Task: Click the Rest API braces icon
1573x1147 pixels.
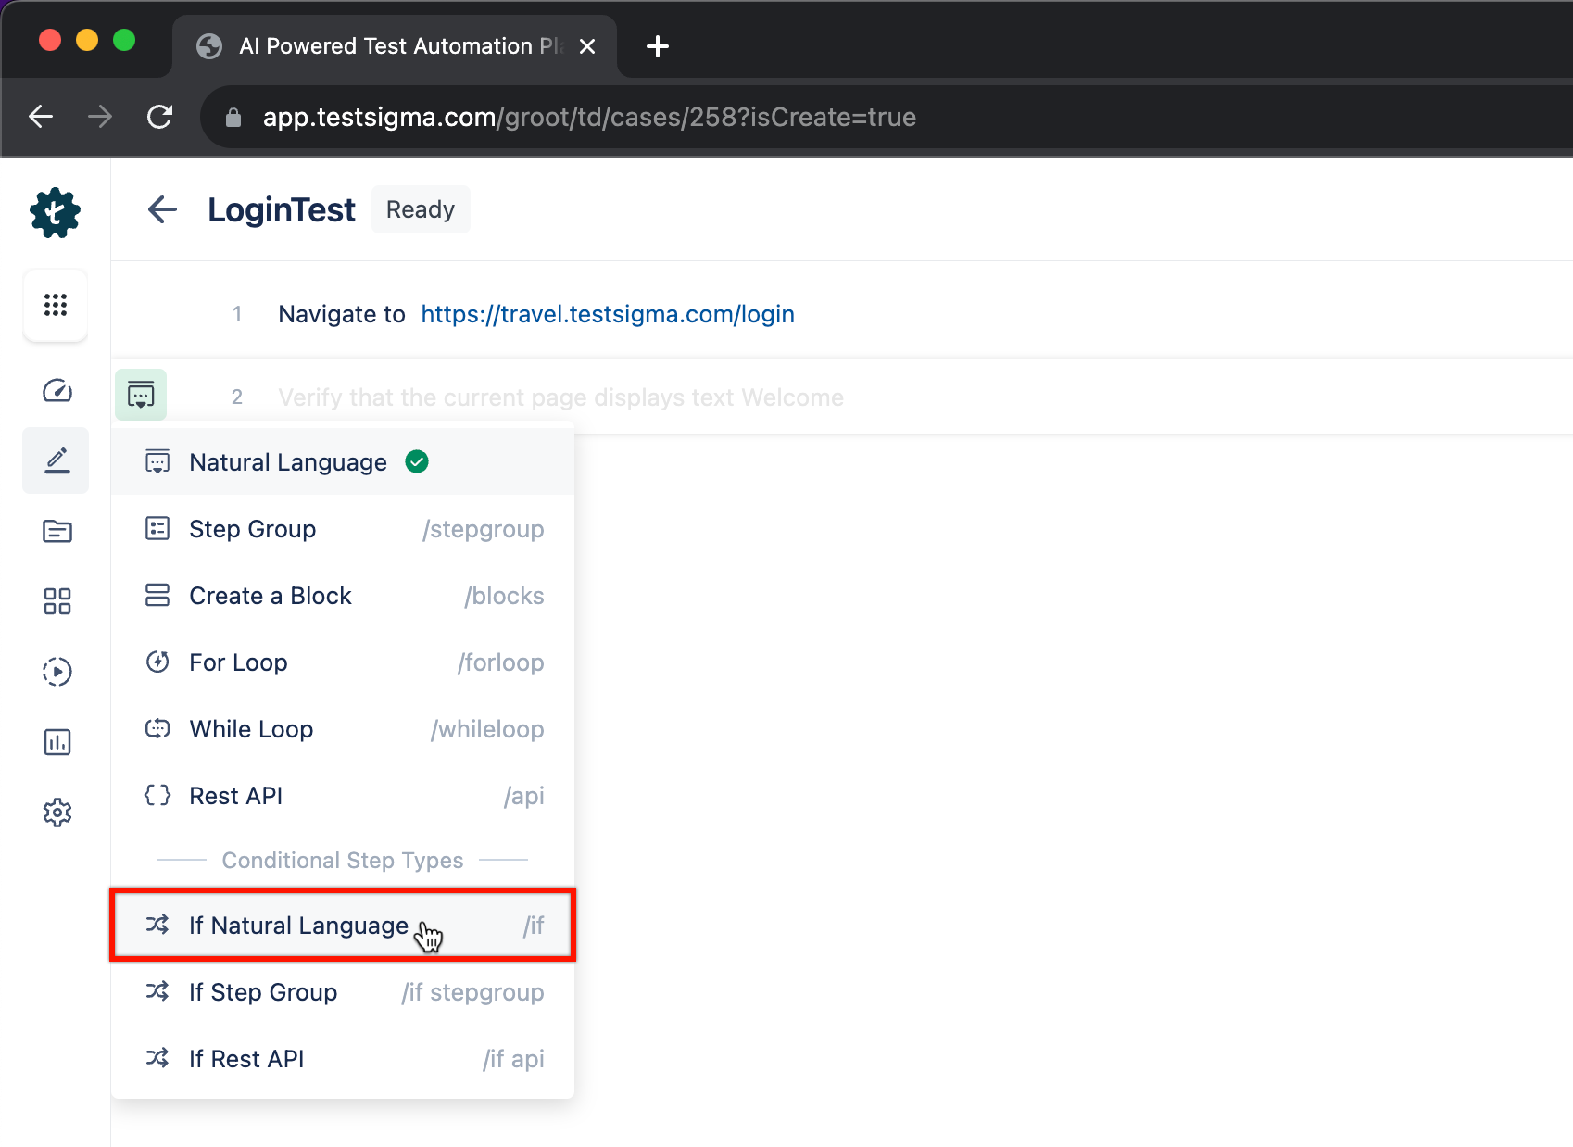Action: click(x=157, y=795)
